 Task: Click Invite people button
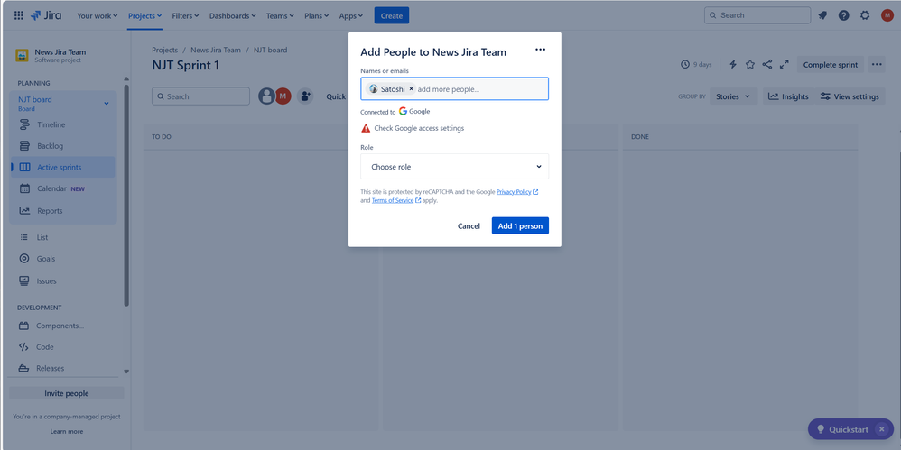67,393
